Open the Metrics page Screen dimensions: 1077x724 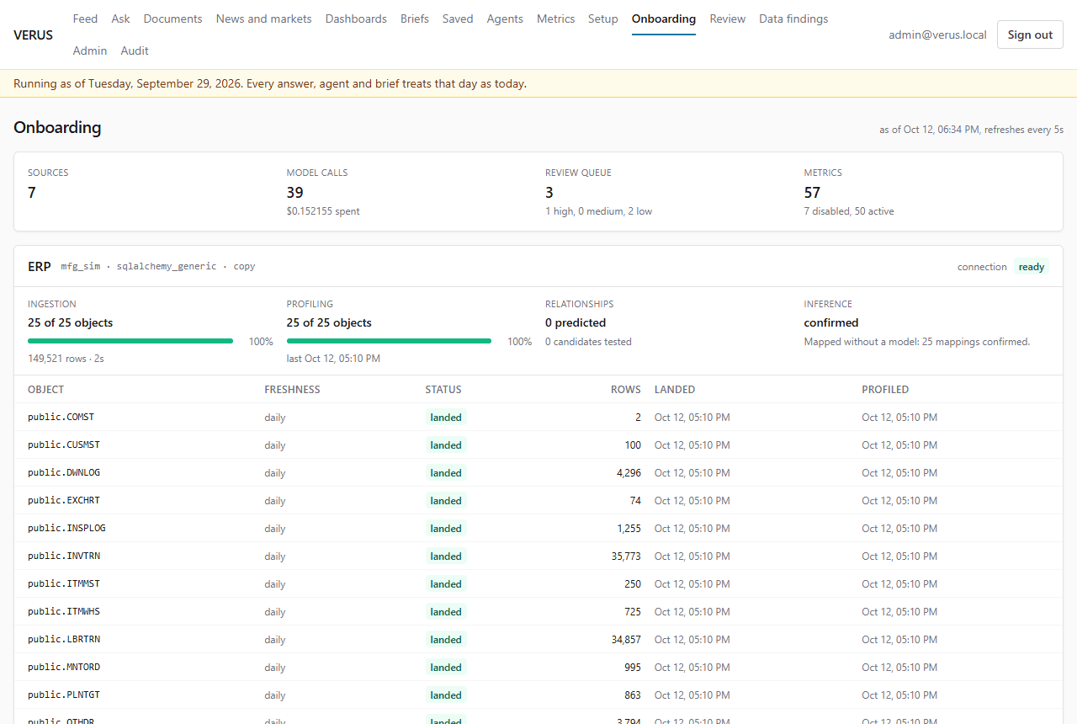click(555, 19)
